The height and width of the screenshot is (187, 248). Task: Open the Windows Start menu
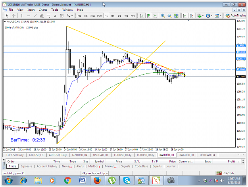tap(9, 181)
